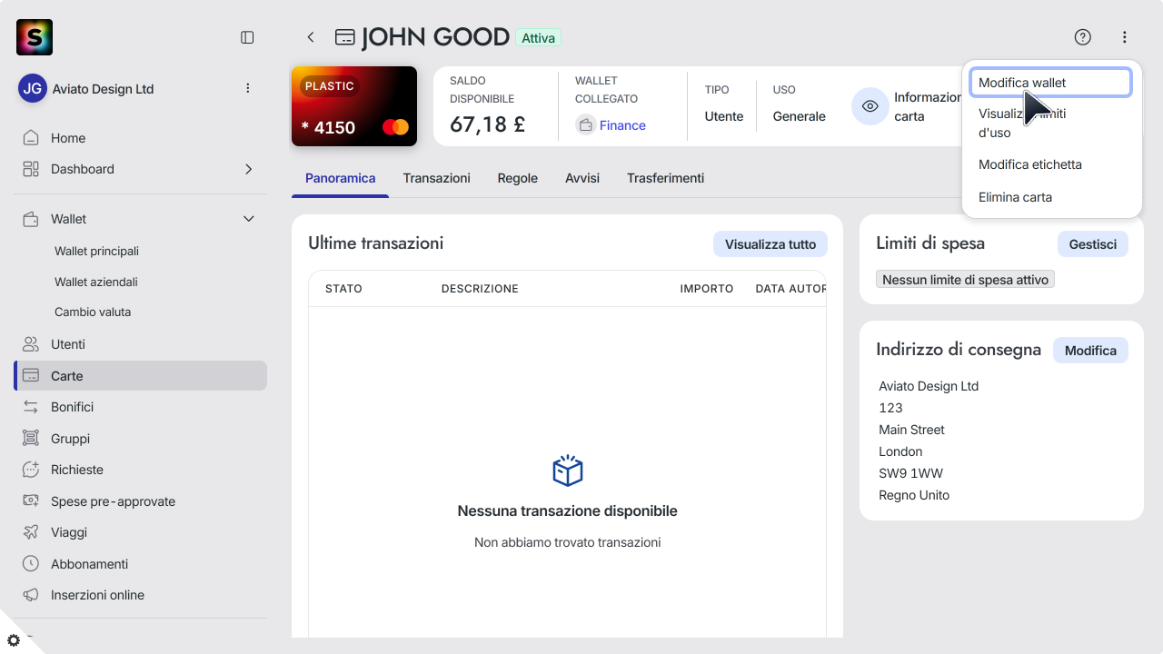Screen dimensions: 1163x654
Task: Click Aviato Design Ltd account name
Action: click(x=104, y=89)
